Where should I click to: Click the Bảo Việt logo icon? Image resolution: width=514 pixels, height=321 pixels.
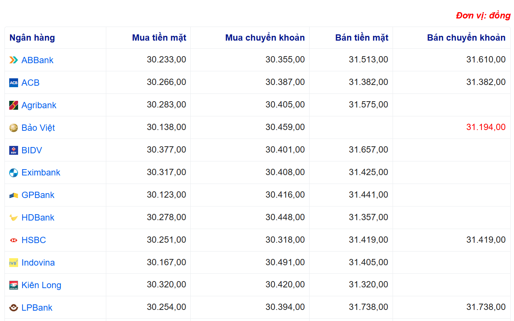(14, 128)
